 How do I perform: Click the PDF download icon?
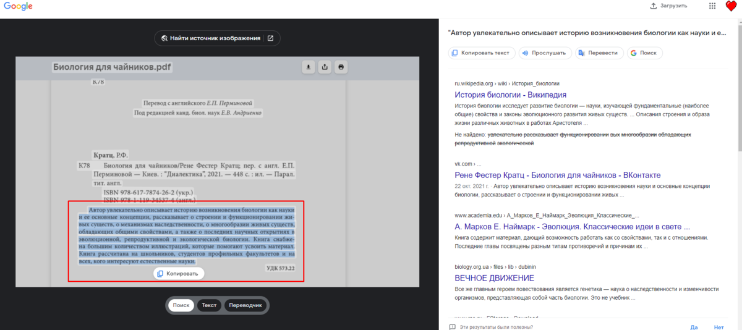coord(308,67)
